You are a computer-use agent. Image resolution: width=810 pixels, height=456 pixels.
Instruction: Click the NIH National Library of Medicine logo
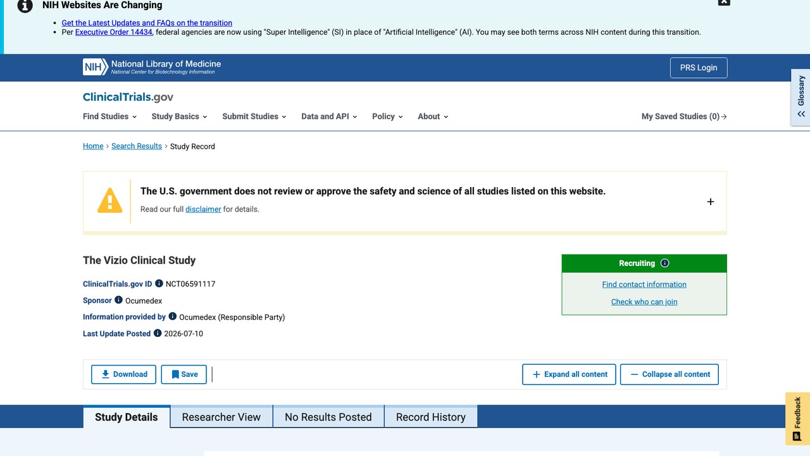click(x=152, y=67)
